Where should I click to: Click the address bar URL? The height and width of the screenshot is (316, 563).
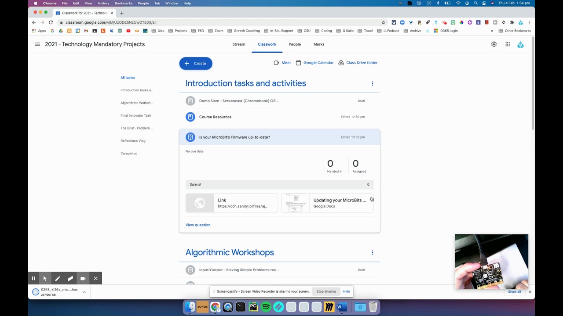click(x=111, y=22)
